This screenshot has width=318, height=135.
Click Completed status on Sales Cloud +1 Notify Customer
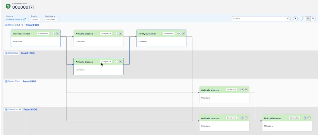(x=294, y=118)
